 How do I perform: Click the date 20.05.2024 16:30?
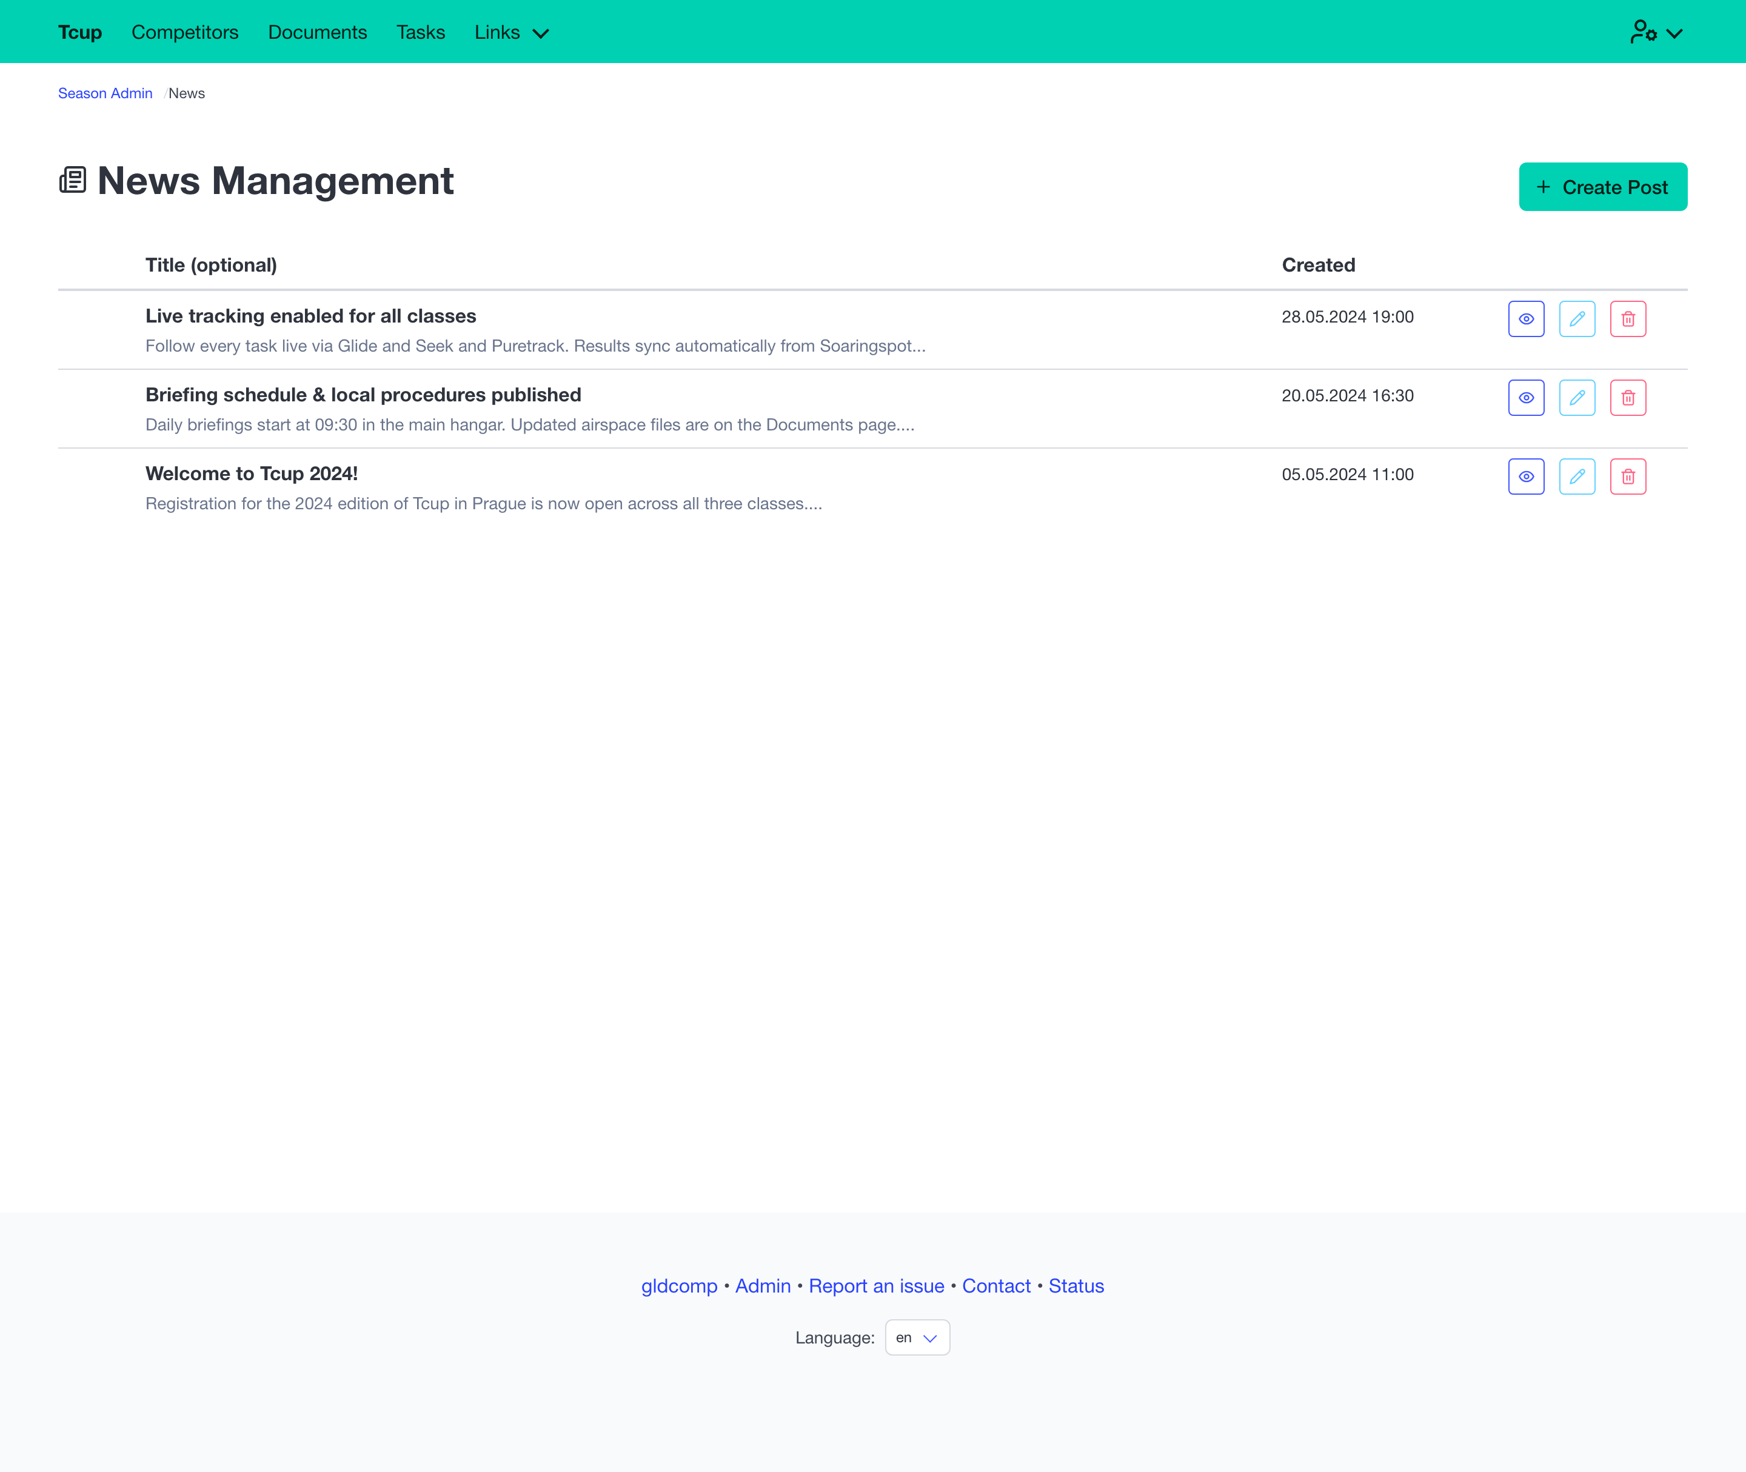(1347, 395)
